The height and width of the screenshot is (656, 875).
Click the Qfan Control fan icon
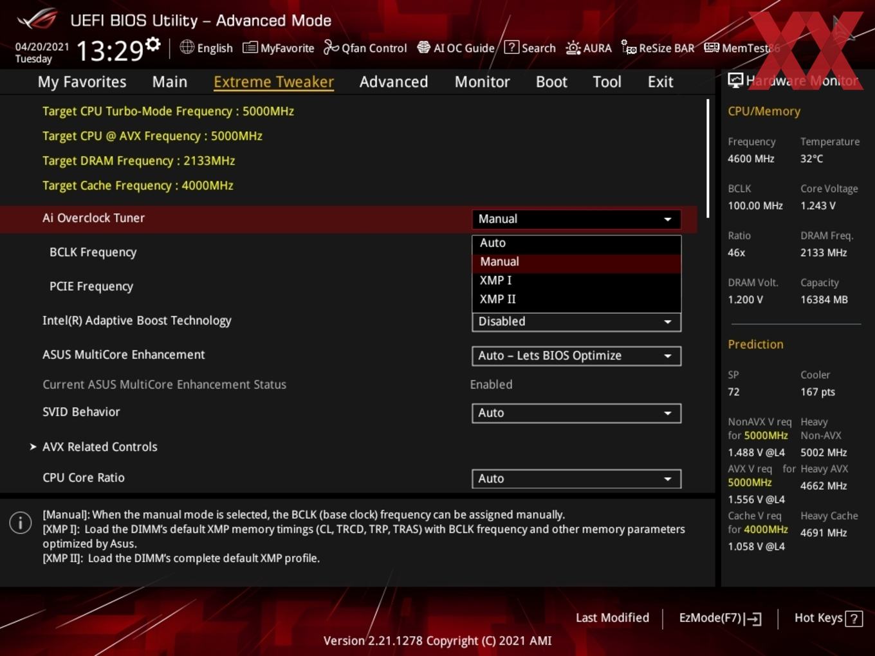(x=331, y=47)
